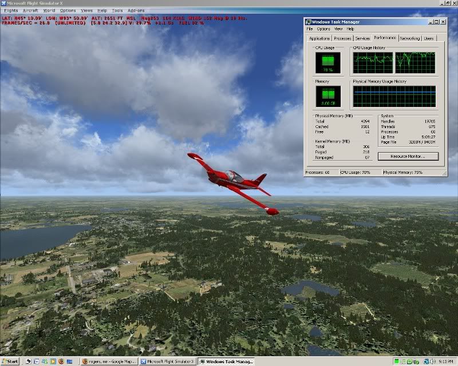Viewport: 458px width, 366px height.
Task: Open Task Manager Options menu
Action: click(323, 29)
